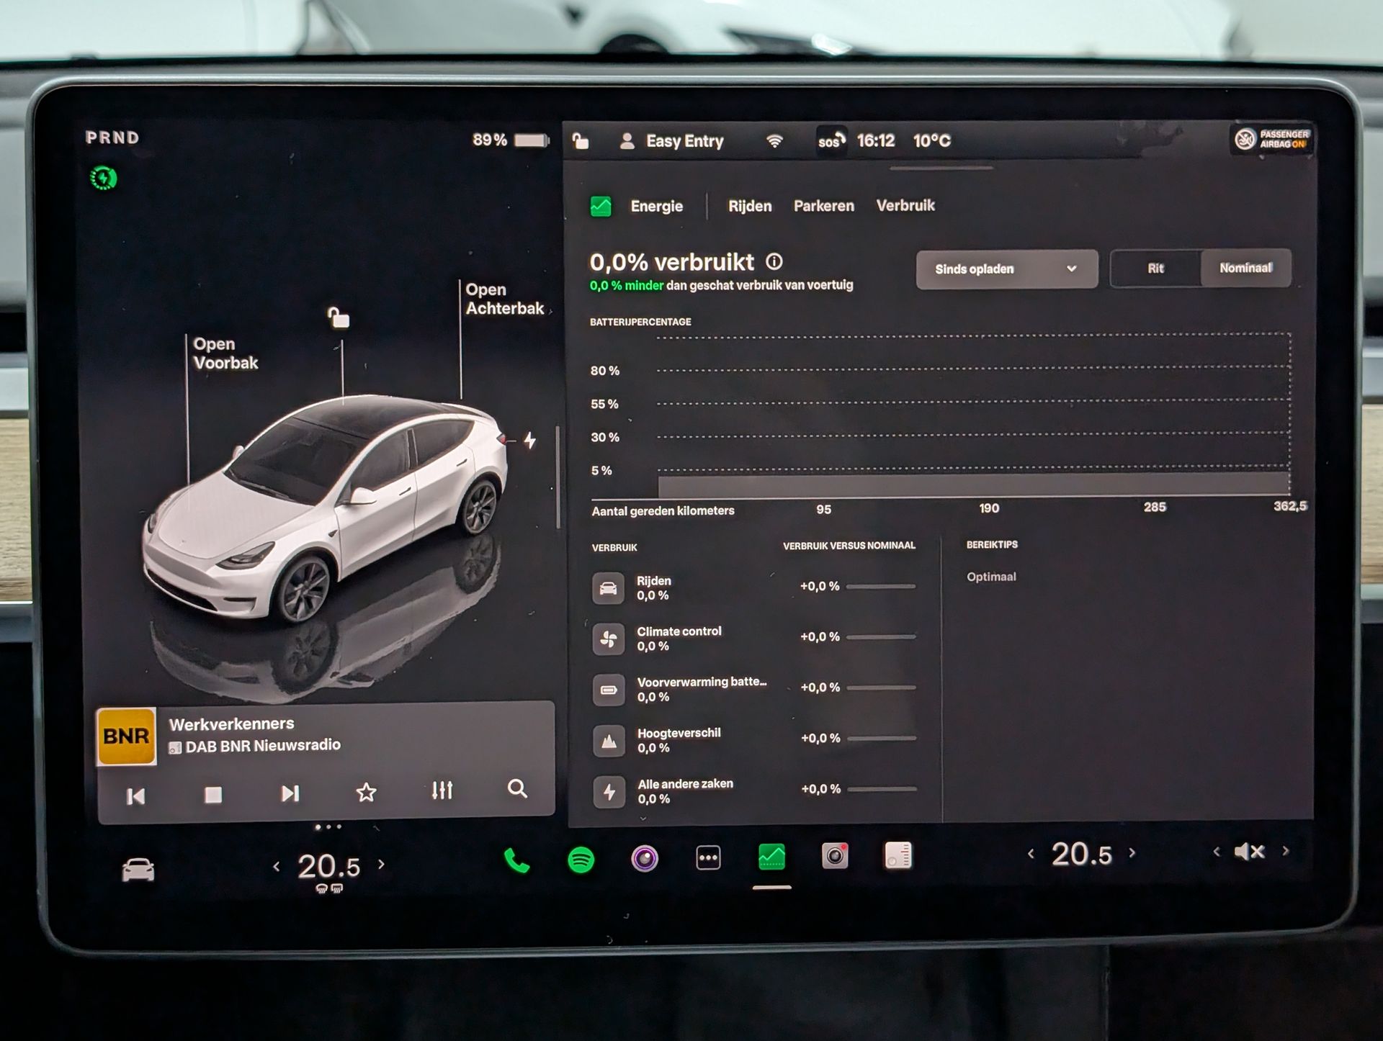The width and height of the screenshot is (1383, 1041).
Task: Open the phone app icon
Action: (x=516, y=860)
